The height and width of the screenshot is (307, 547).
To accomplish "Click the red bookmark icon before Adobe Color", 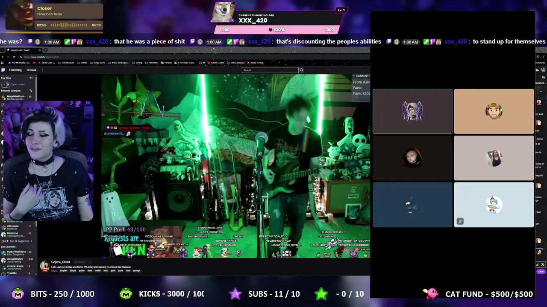I will click(34, 63).
